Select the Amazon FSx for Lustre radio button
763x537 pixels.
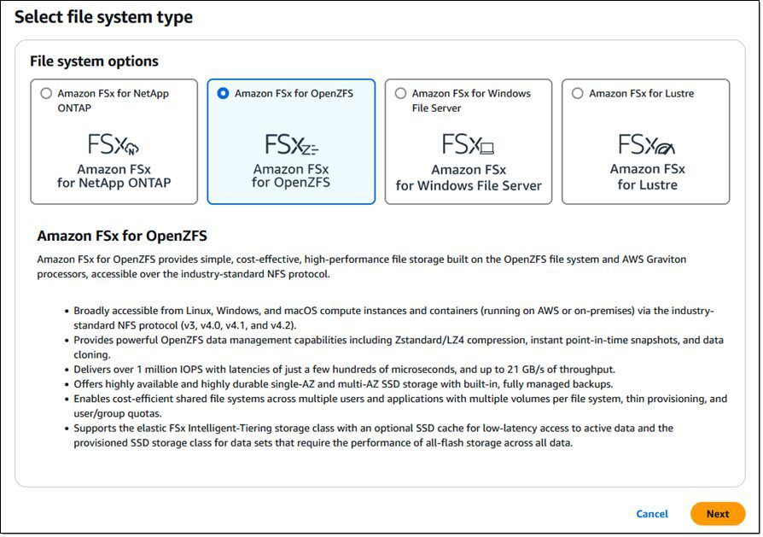[x=577, y=94]
